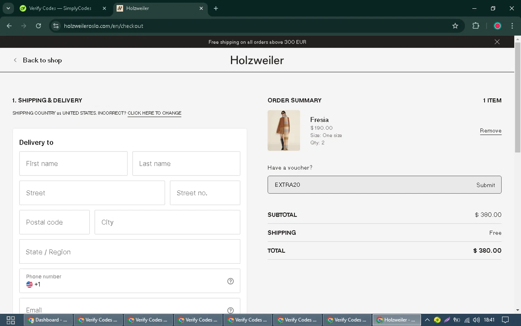The height and width of the screenshot is (326, 521).
Task: Select the $ 380.00 total amount
Action: (487, 251)
